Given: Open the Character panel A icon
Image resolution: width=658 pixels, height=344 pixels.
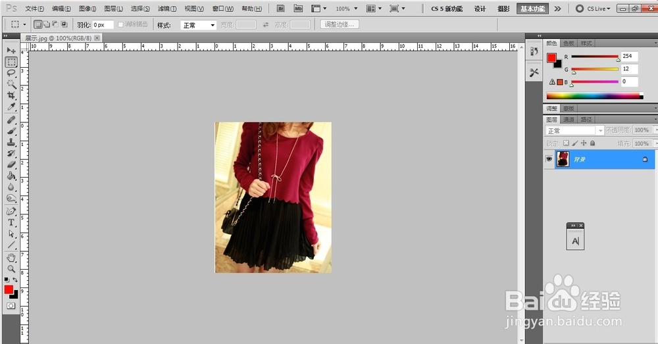Looking at the screenshot, I should [x=575, y=241].
